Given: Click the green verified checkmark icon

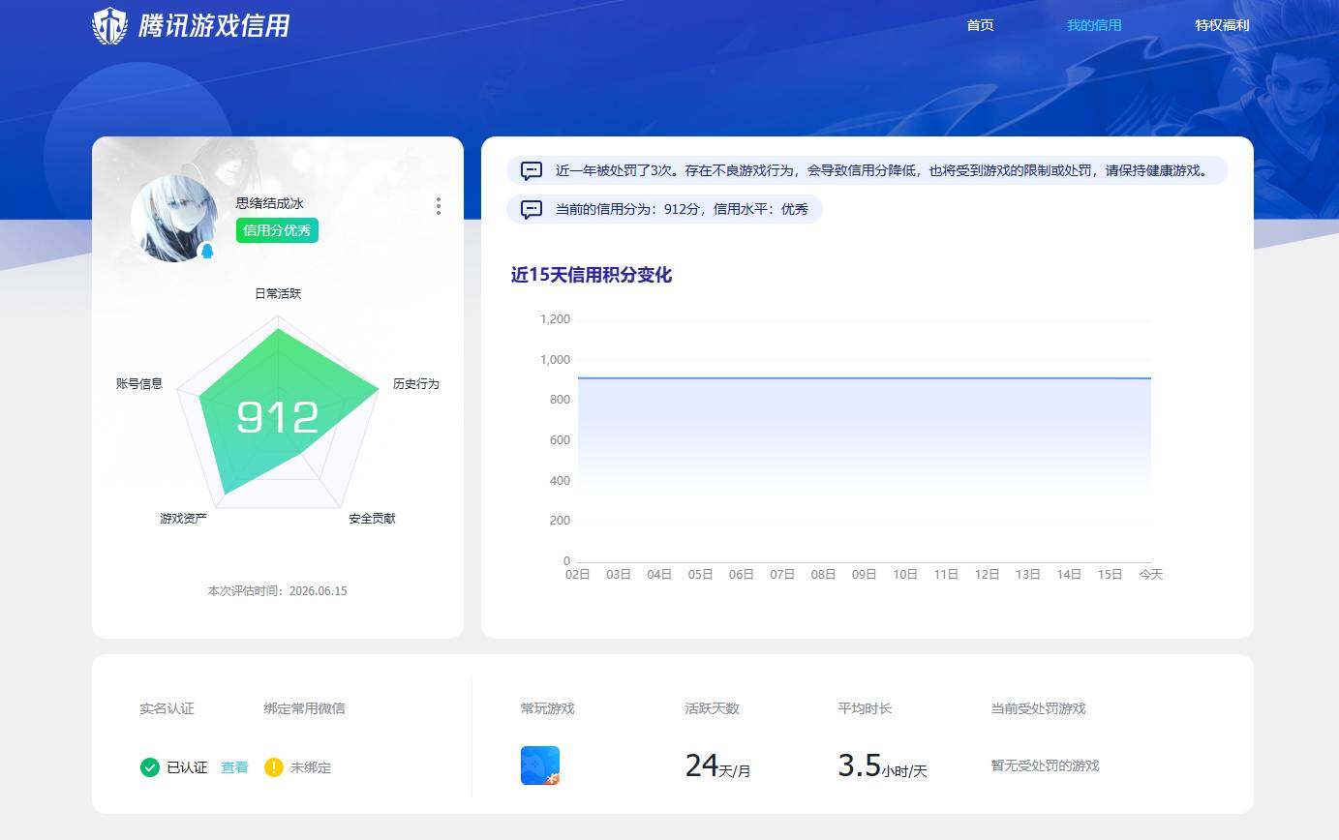Looking at the screenshot, I should [x=149, y=767].
